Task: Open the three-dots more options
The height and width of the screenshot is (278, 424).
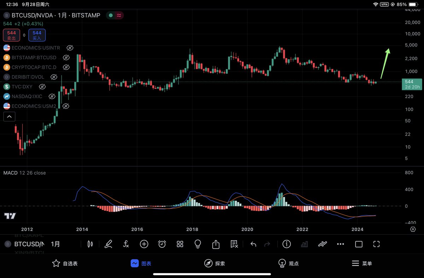Action: [x=341, y=244]
